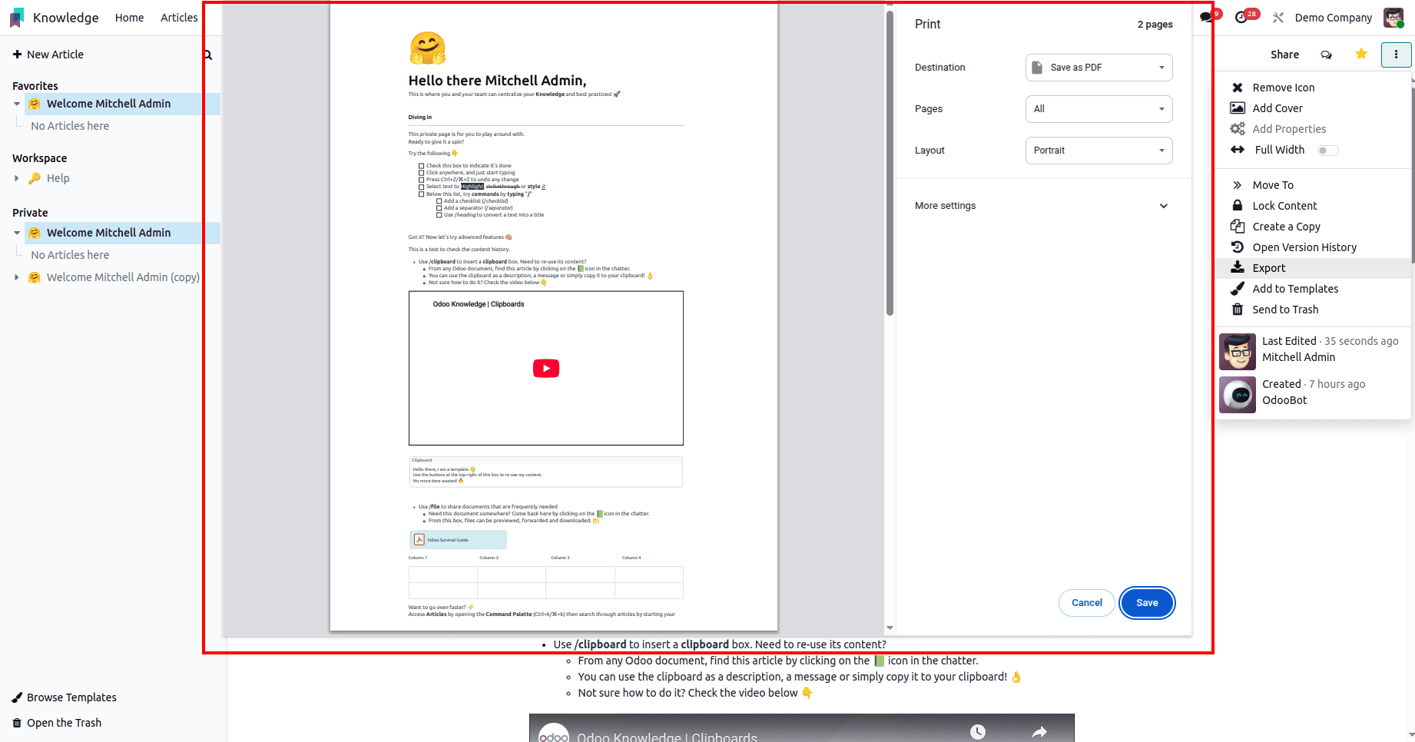Choose Send to Trash

[1314, 310]
